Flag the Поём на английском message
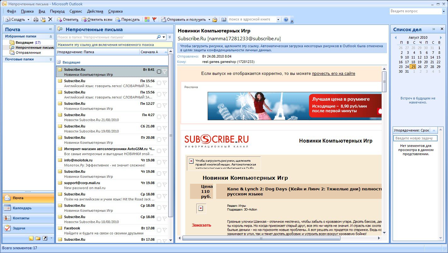The image size is (448, 253). pos(165,196)
